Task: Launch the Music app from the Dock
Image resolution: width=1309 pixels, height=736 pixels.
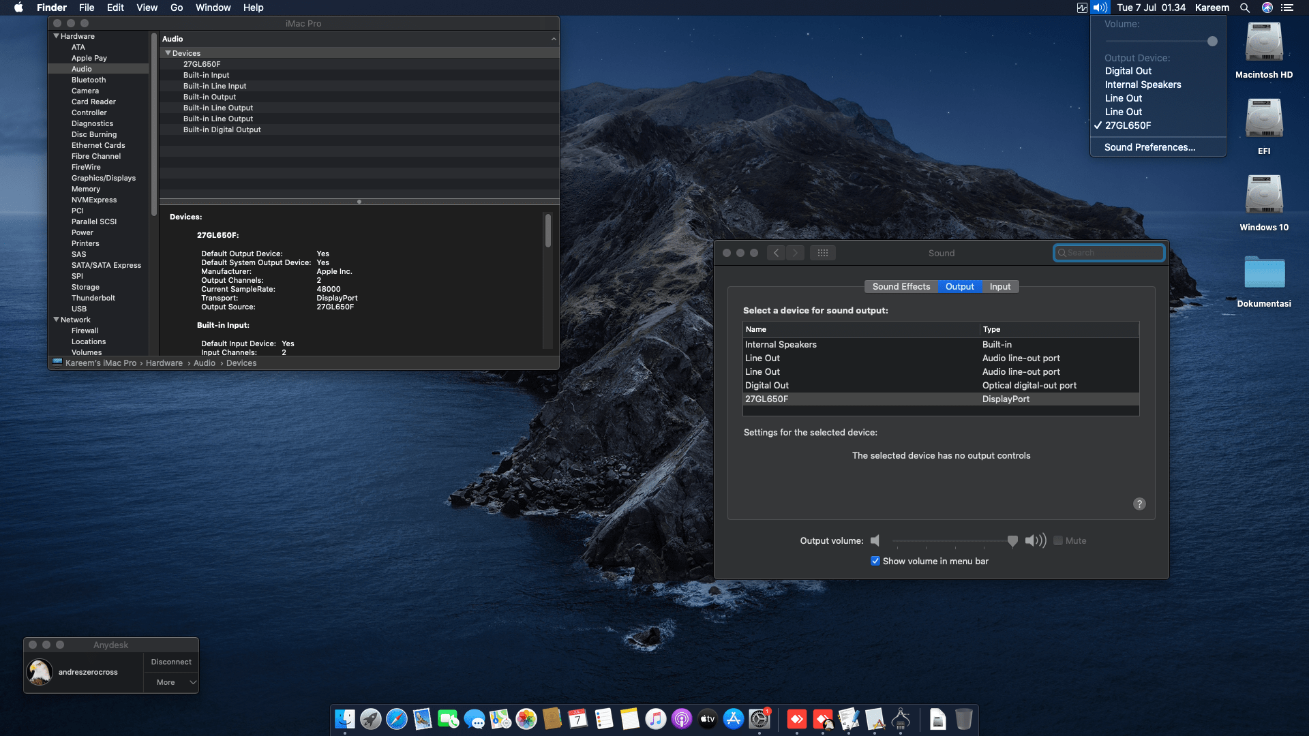Action: tap(656, 719)
